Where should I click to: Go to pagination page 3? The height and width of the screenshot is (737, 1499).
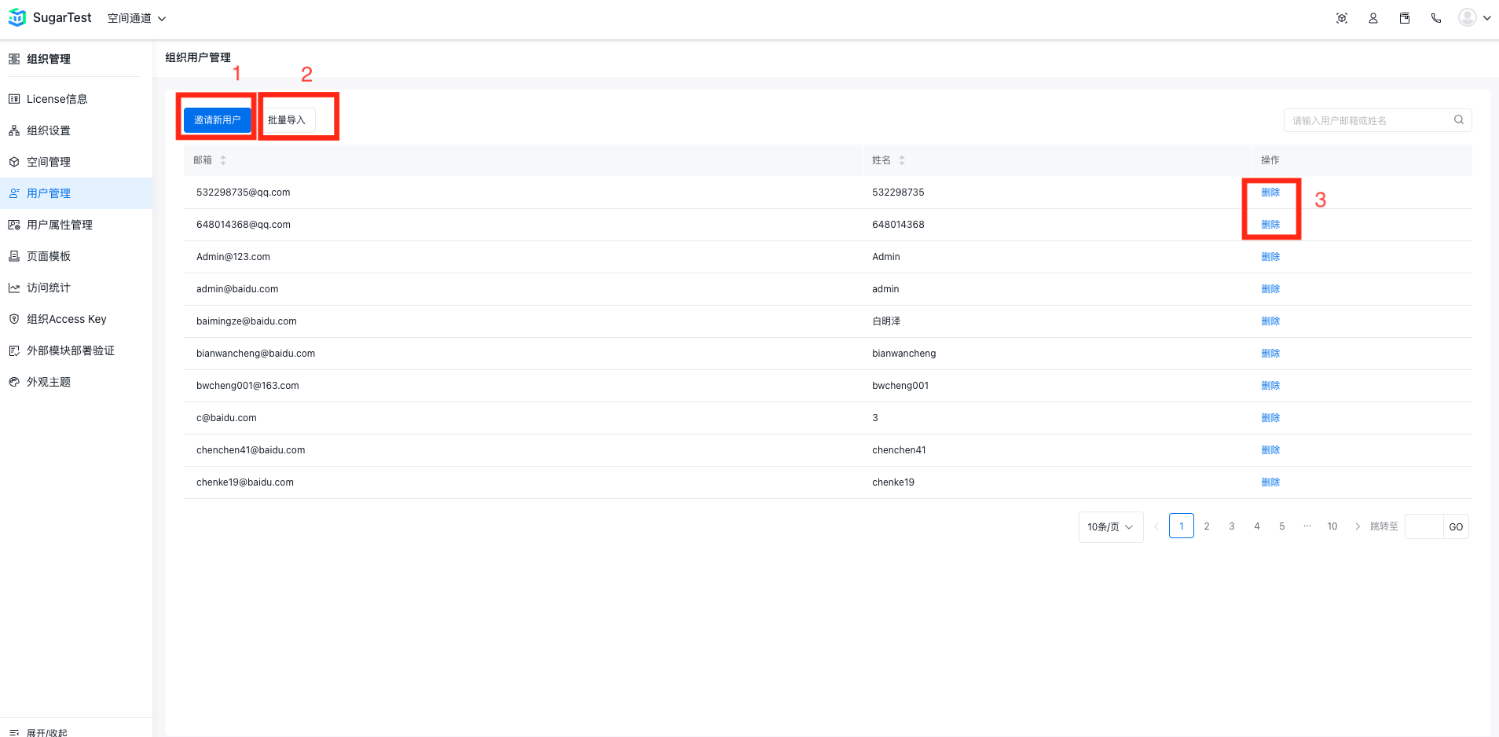[x=1232, y=526]
